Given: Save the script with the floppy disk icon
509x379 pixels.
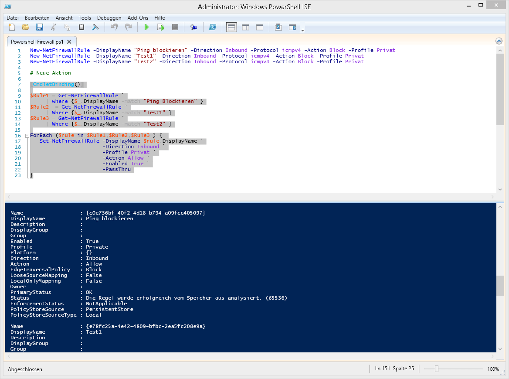Looking at the screenshot, I should [40, 27].
